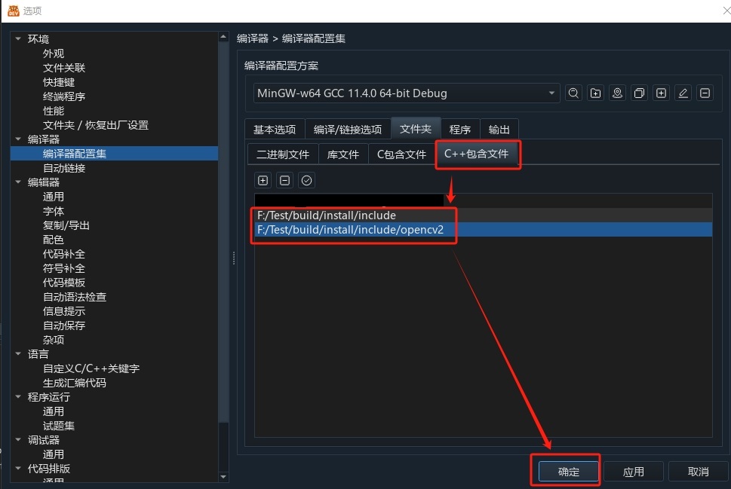The image size is (731, 489).
Task: Locate compiler executable with the pin icon
Action: [x=617, y=92]
